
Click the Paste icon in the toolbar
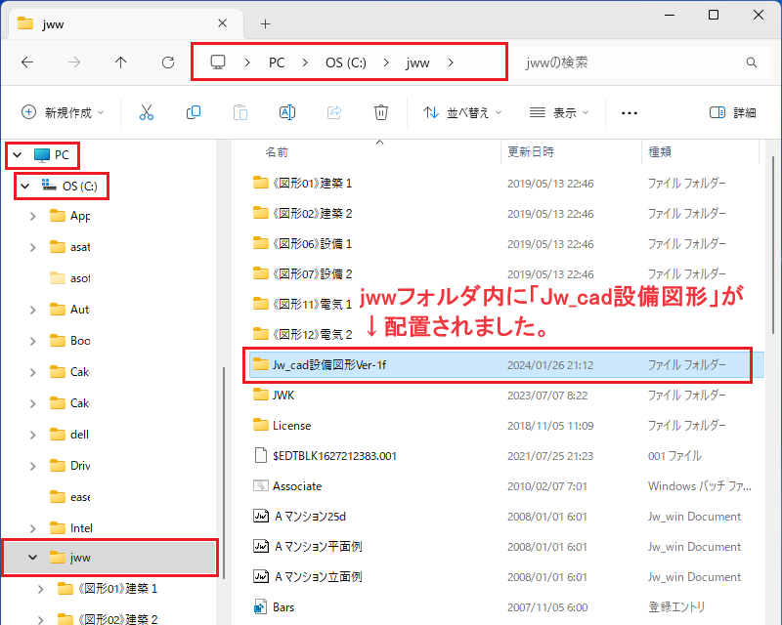pos(240,112)
